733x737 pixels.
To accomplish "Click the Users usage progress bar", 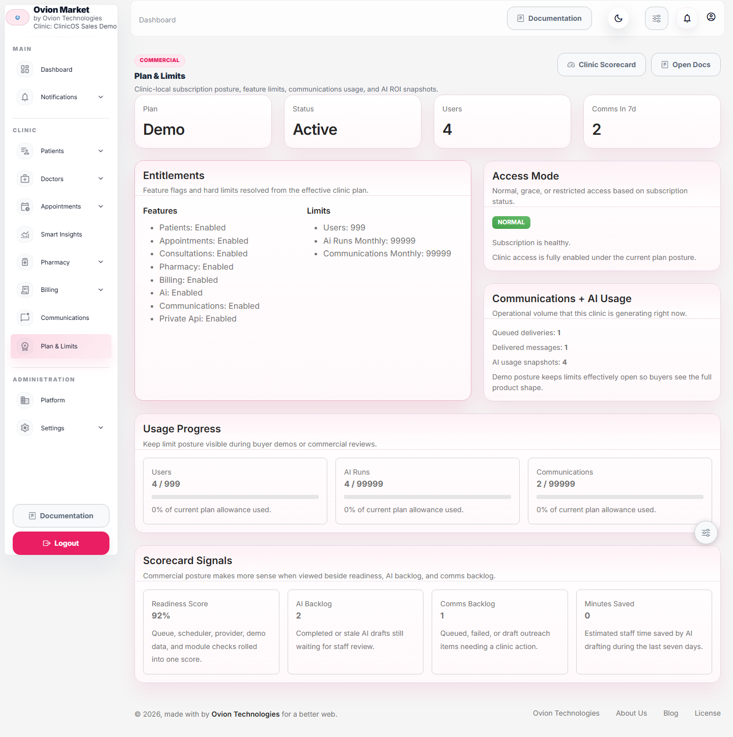I will (235, 497).
